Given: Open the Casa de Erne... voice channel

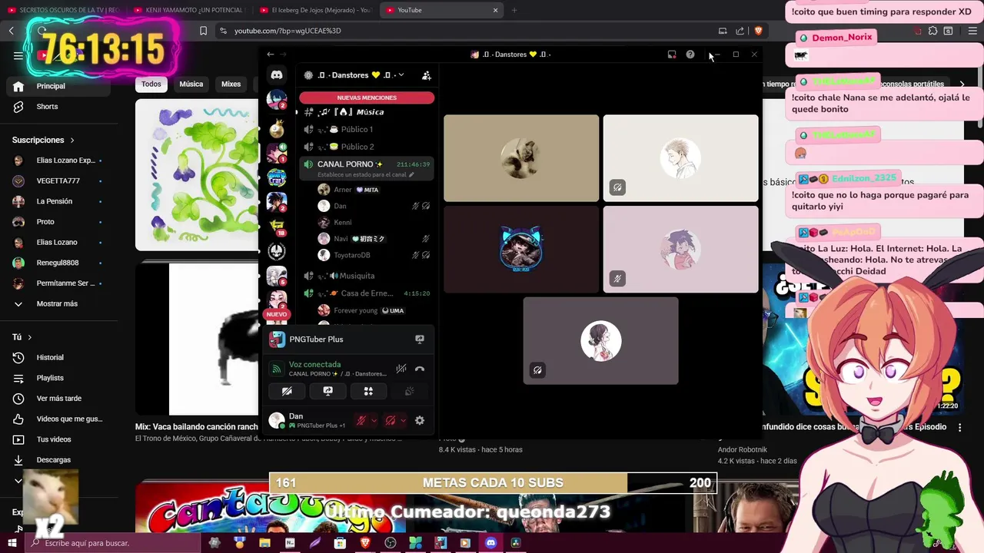Looking at the screenshot, I should [367, 293].
